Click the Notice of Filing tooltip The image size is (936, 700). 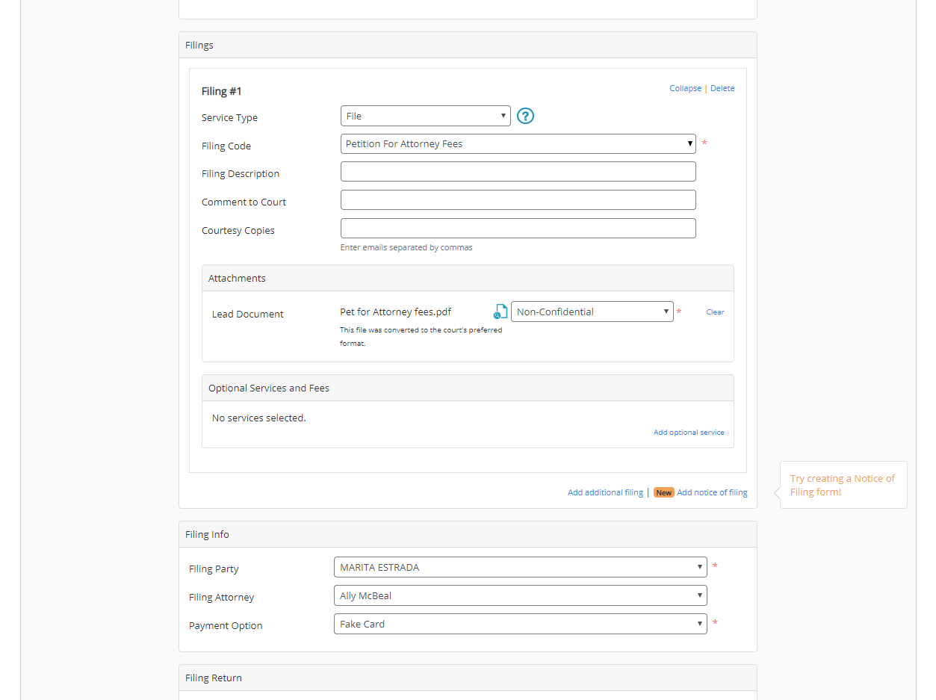[843, 485]
